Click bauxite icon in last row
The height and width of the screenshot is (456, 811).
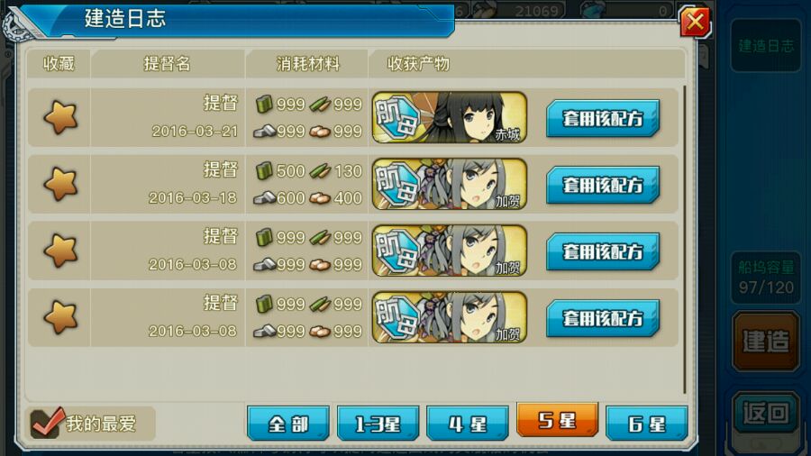point(320,331)
